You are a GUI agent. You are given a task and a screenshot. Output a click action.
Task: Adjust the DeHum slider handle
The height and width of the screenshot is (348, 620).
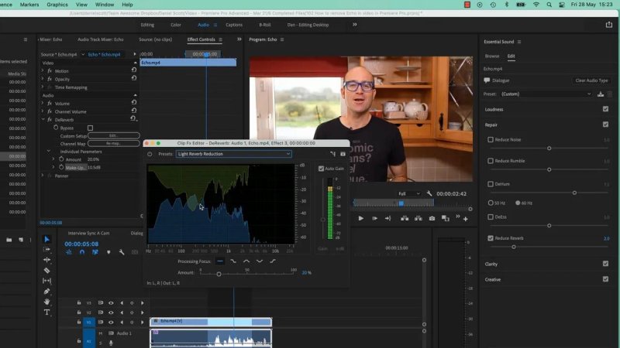click(x=574, y=193)
